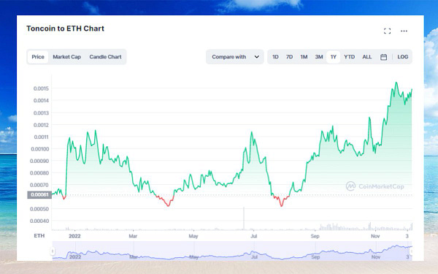Click the right handle of range slider
This screenshot has height=274, width=438.
(x=412, y=251)
